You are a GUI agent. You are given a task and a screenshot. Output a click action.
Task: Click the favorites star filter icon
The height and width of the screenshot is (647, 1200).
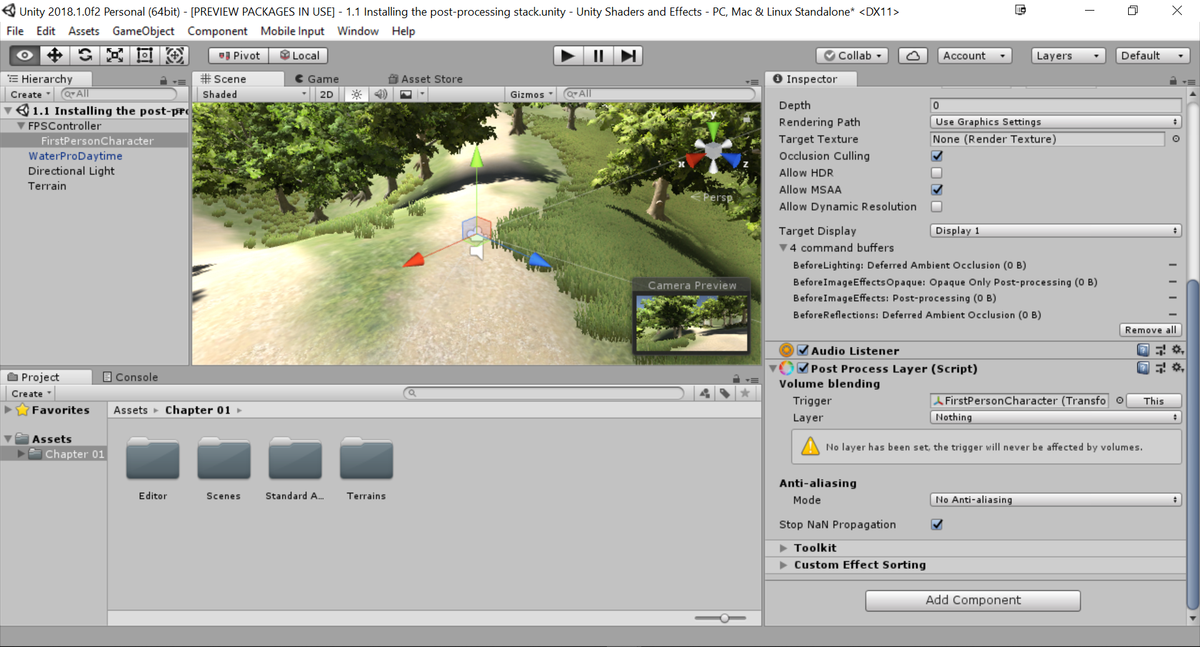(745, 393)
